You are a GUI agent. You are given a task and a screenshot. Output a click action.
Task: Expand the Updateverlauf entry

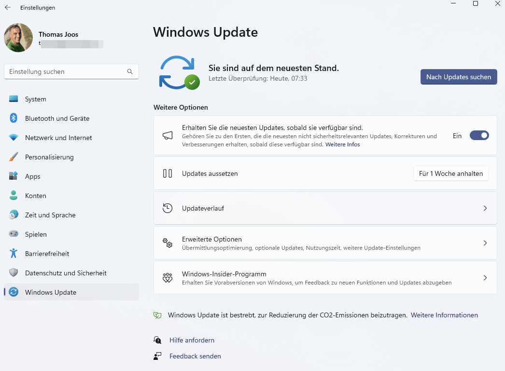click(485, 208)
